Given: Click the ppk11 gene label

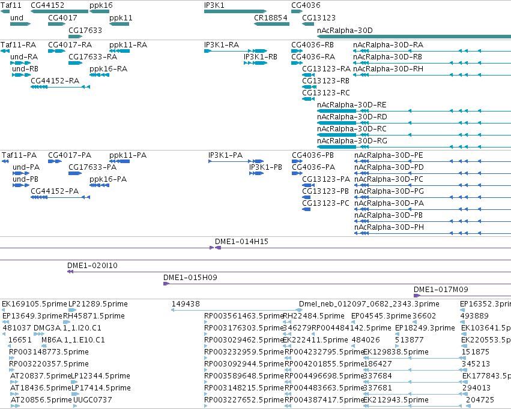Looking at the screenshot, I should (121, 18).
